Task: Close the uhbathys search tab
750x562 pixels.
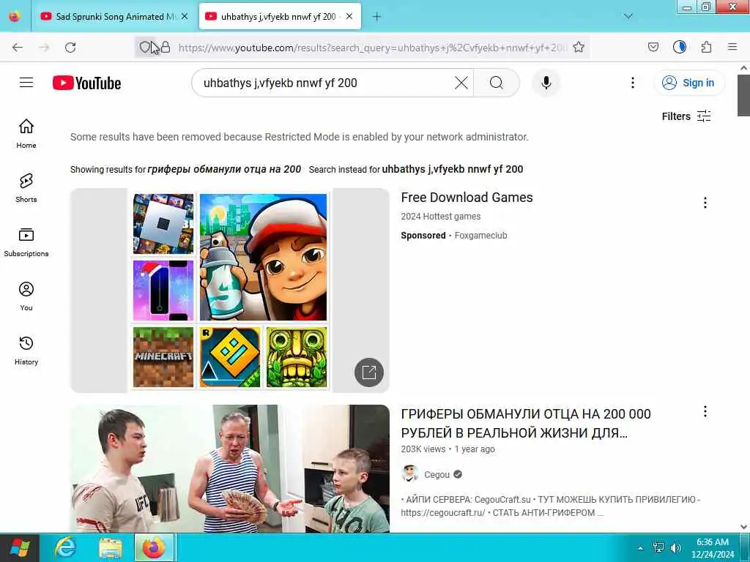Action: point(349,16)
